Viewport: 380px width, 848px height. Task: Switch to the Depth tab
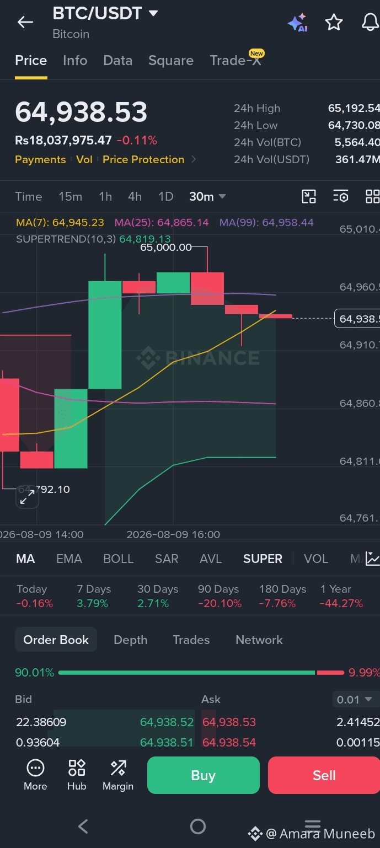(x=130, y=640)
